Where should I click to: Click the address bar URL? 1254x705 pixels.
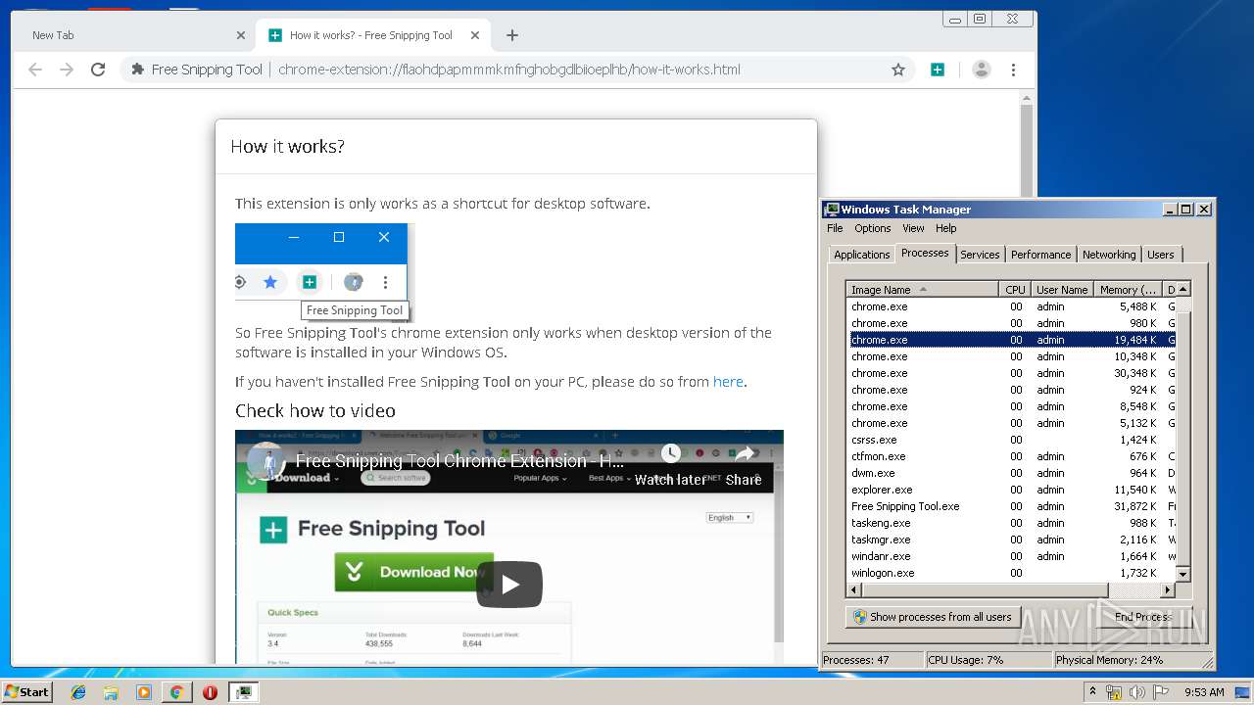509,70
